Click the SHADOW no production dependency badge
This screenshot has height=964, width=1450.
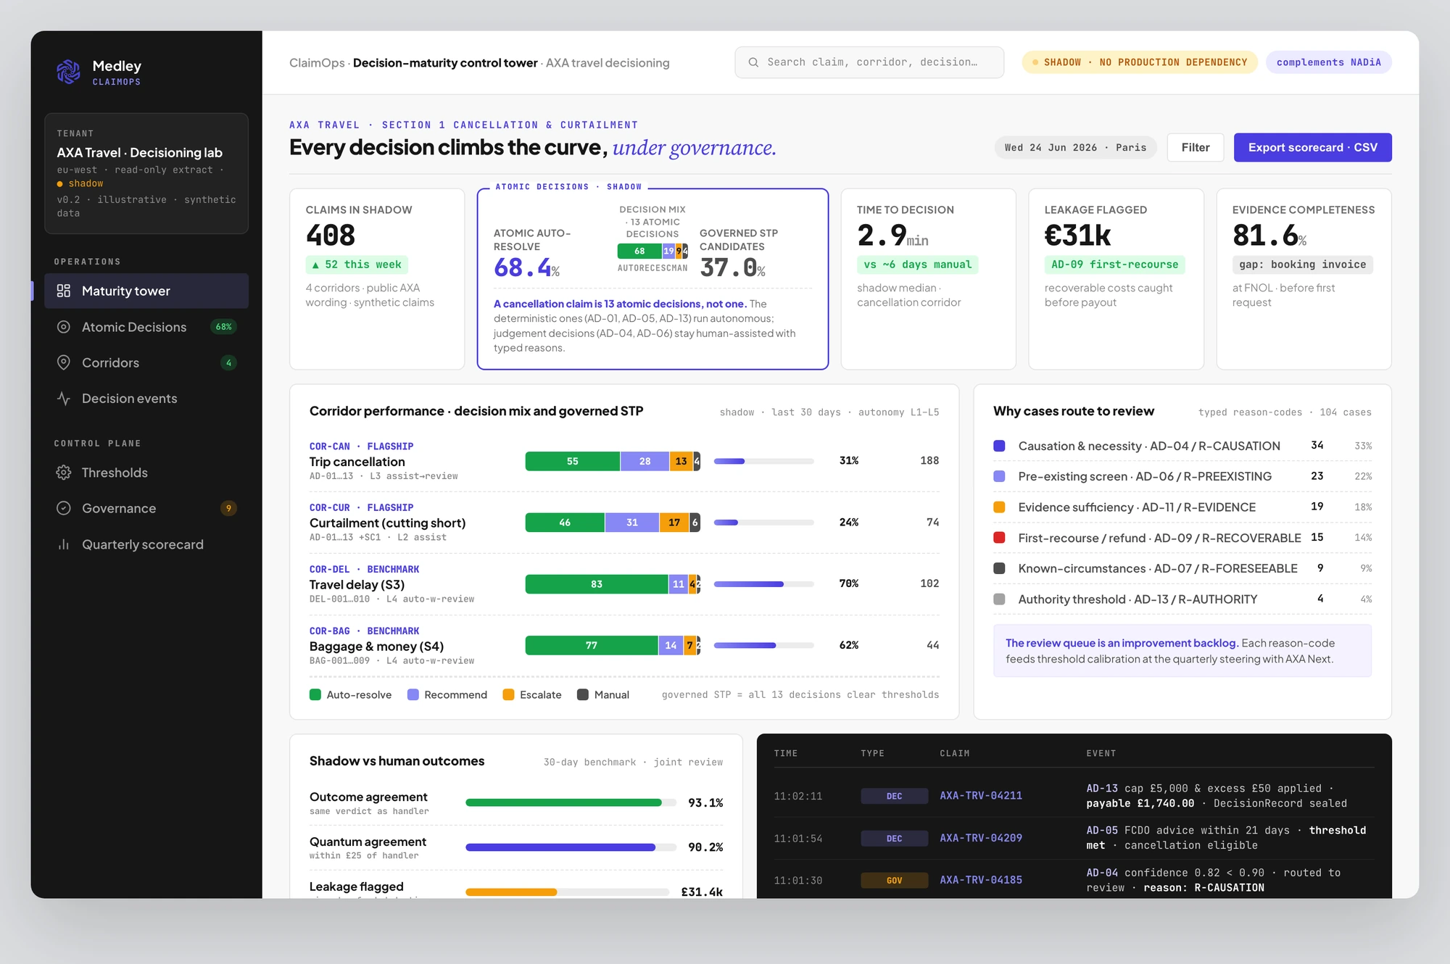(1140, 62)
